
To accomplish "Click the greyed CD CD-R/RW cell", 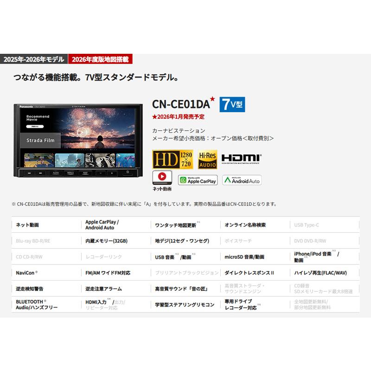I will pos(46,257).
